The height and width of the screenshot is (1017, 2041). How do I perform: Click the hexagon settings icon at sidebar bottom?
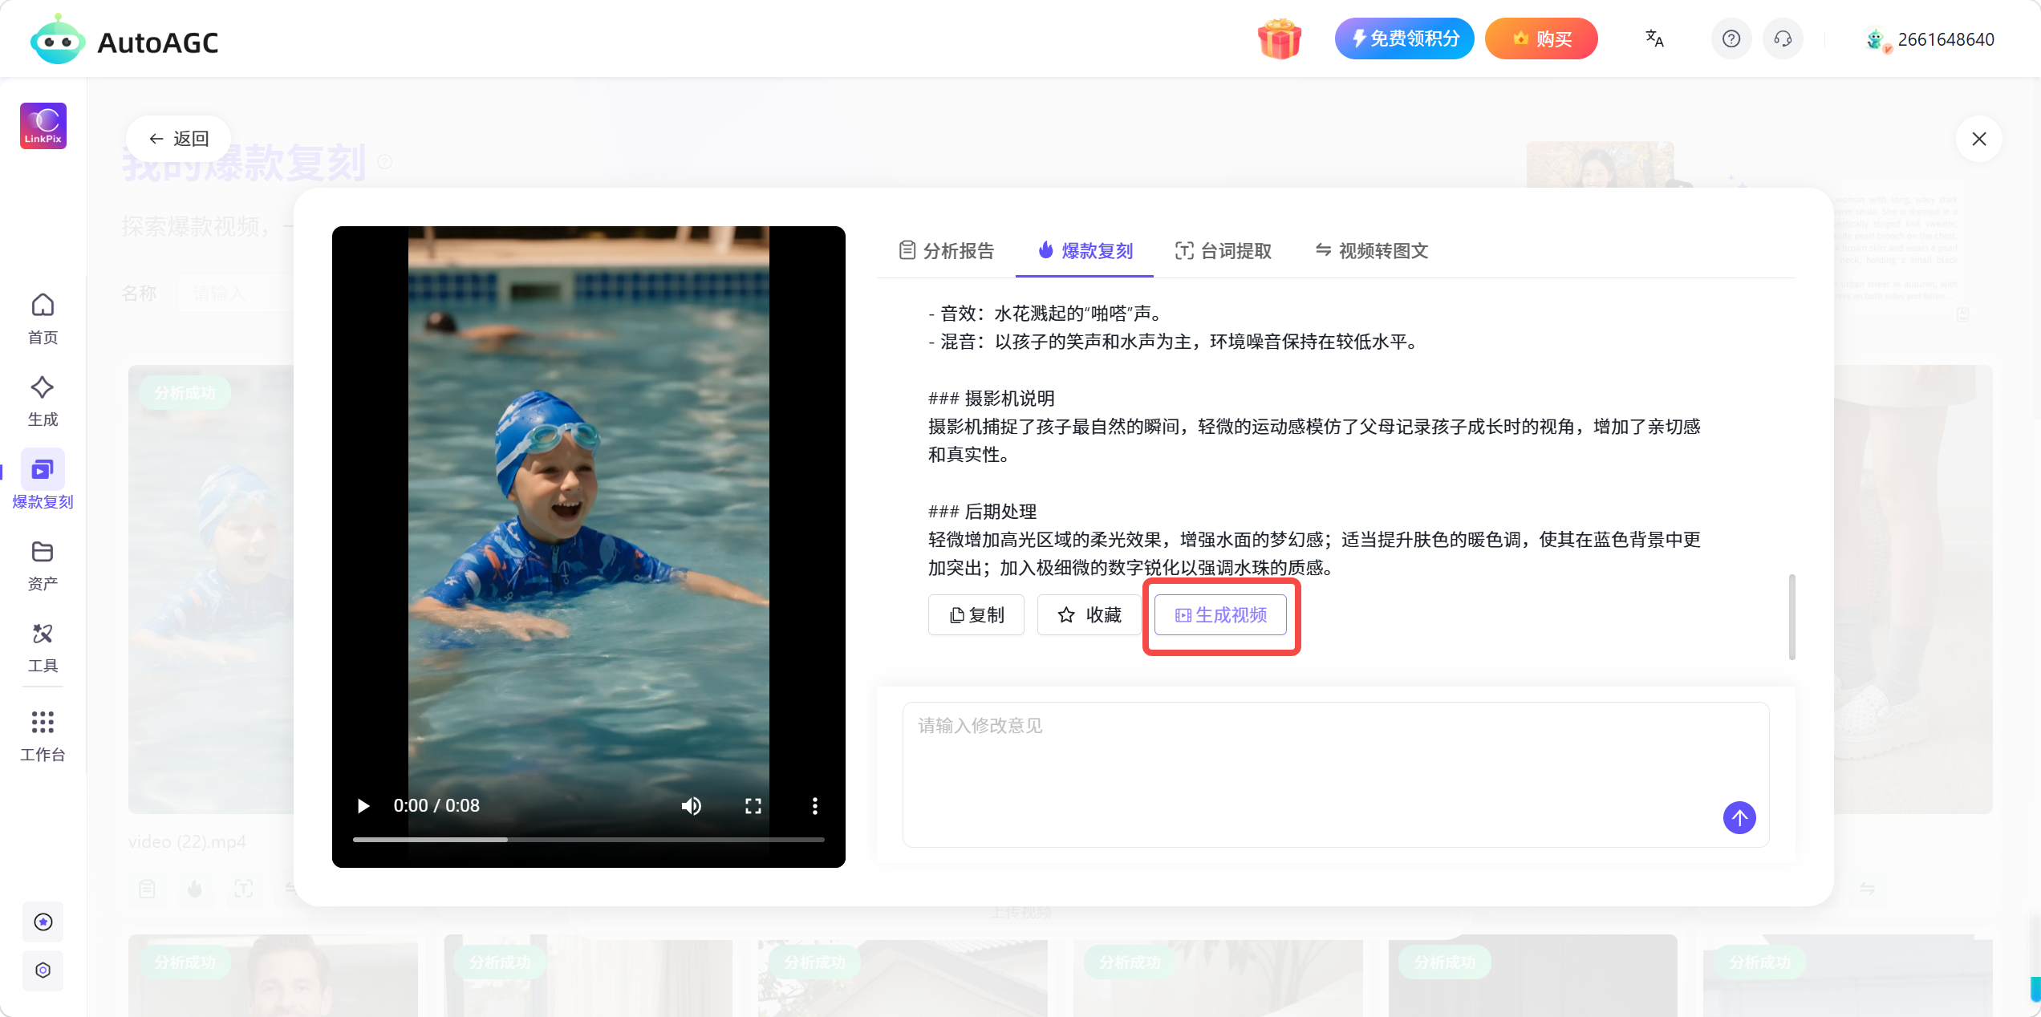[43, 970]
